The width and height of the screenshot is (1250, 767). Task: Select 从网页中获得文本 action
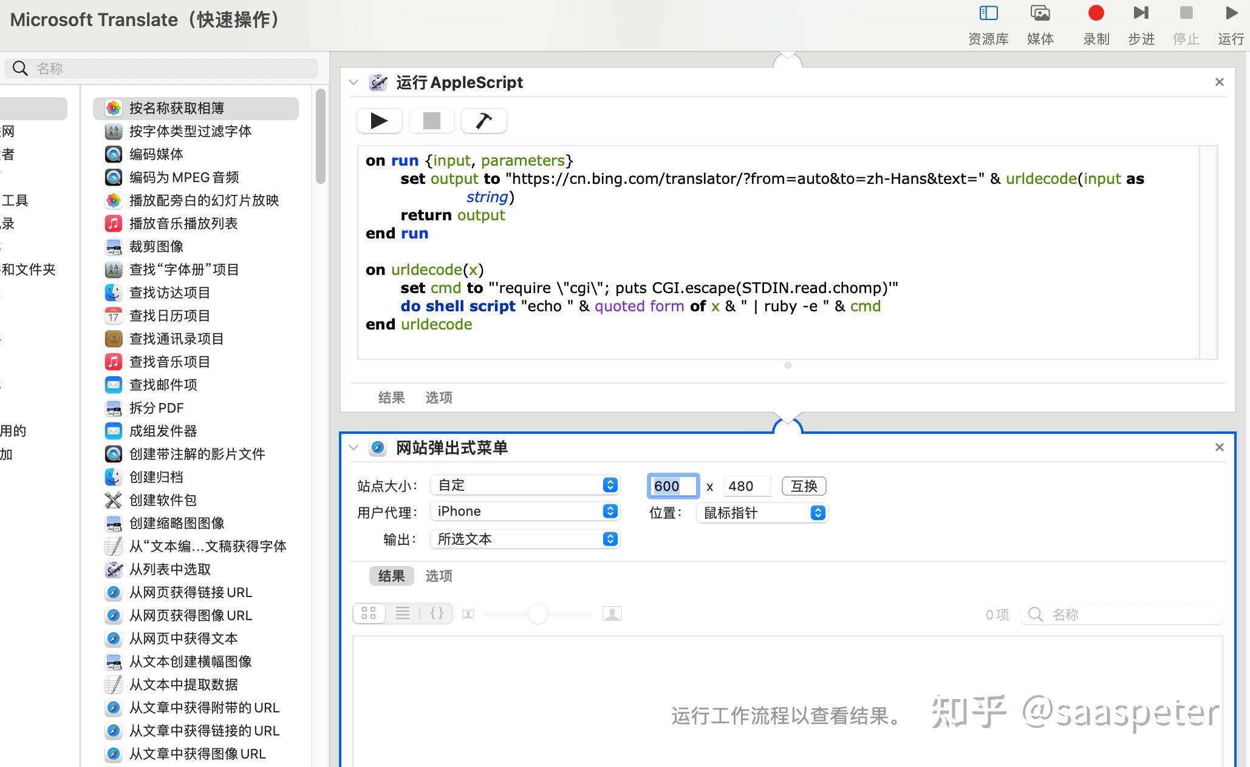coord(196,638)
